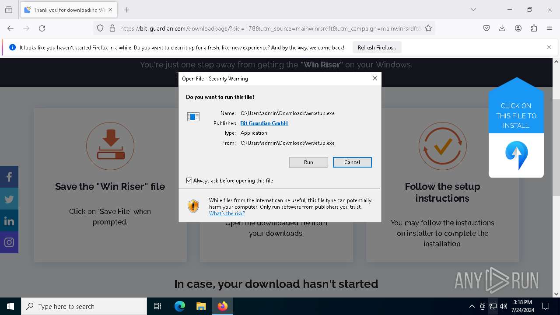The height and width of the screenshot is (315, 560).
Task: Open the What's the risk? link
Action: [227, 213]
